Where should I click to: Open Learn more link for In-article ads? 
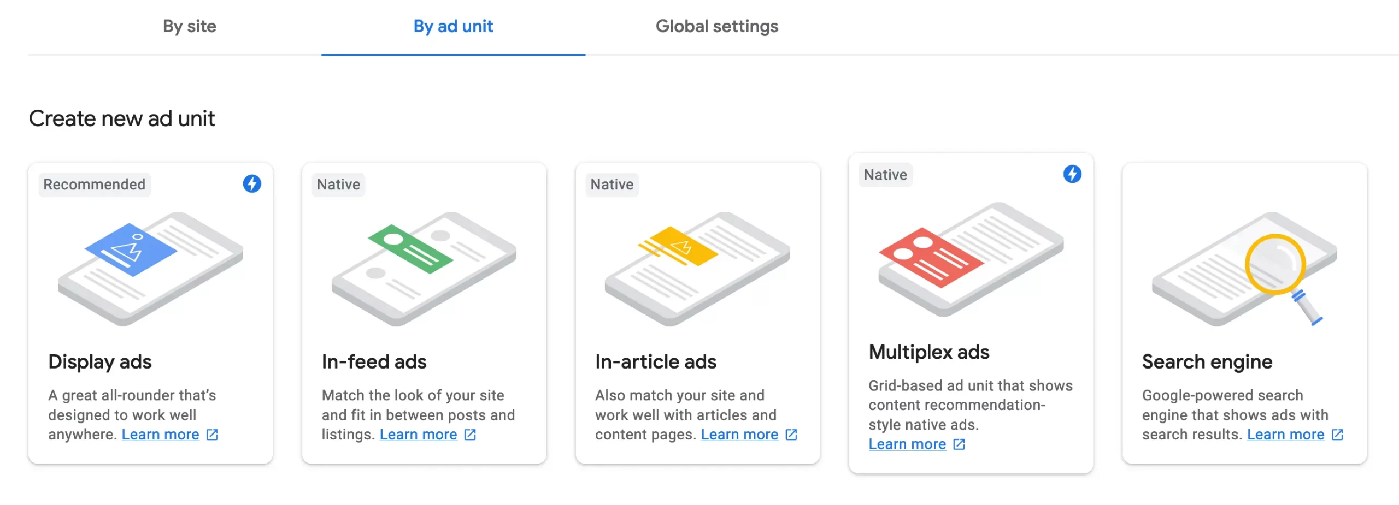(x=739, y=435)
